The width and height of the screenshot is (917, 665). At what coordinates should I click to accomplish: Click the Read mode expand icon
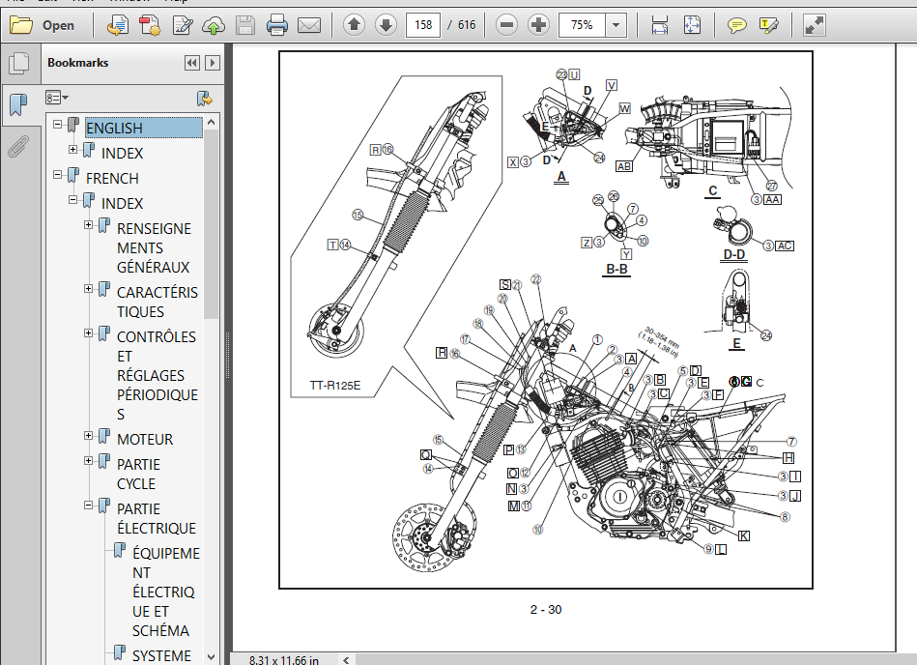[814, 25]
